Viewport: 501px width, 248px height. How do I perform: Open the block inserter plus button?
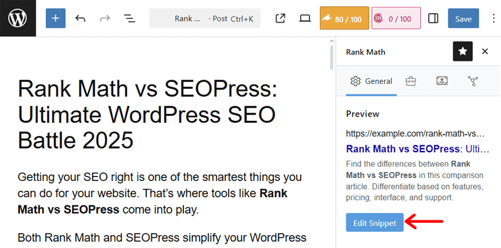56,19
